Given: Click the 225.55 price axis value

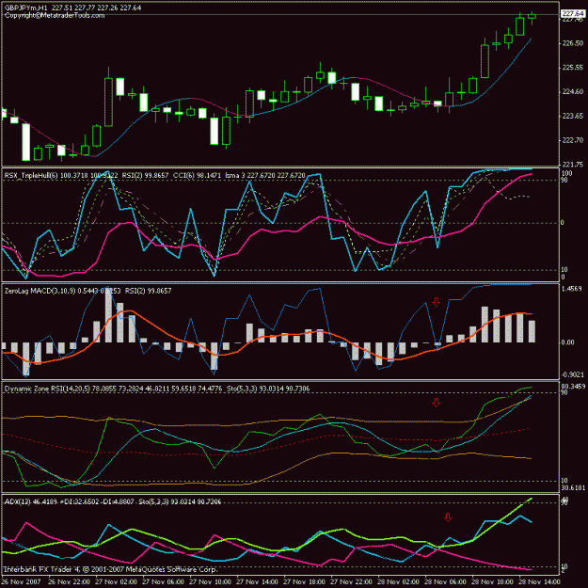Looking at the screenshot, I should [x=573, y=68].
